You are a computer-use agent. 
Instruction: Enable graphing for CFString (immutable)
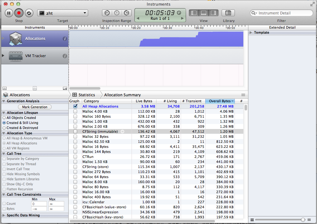(x=75, y=132)
